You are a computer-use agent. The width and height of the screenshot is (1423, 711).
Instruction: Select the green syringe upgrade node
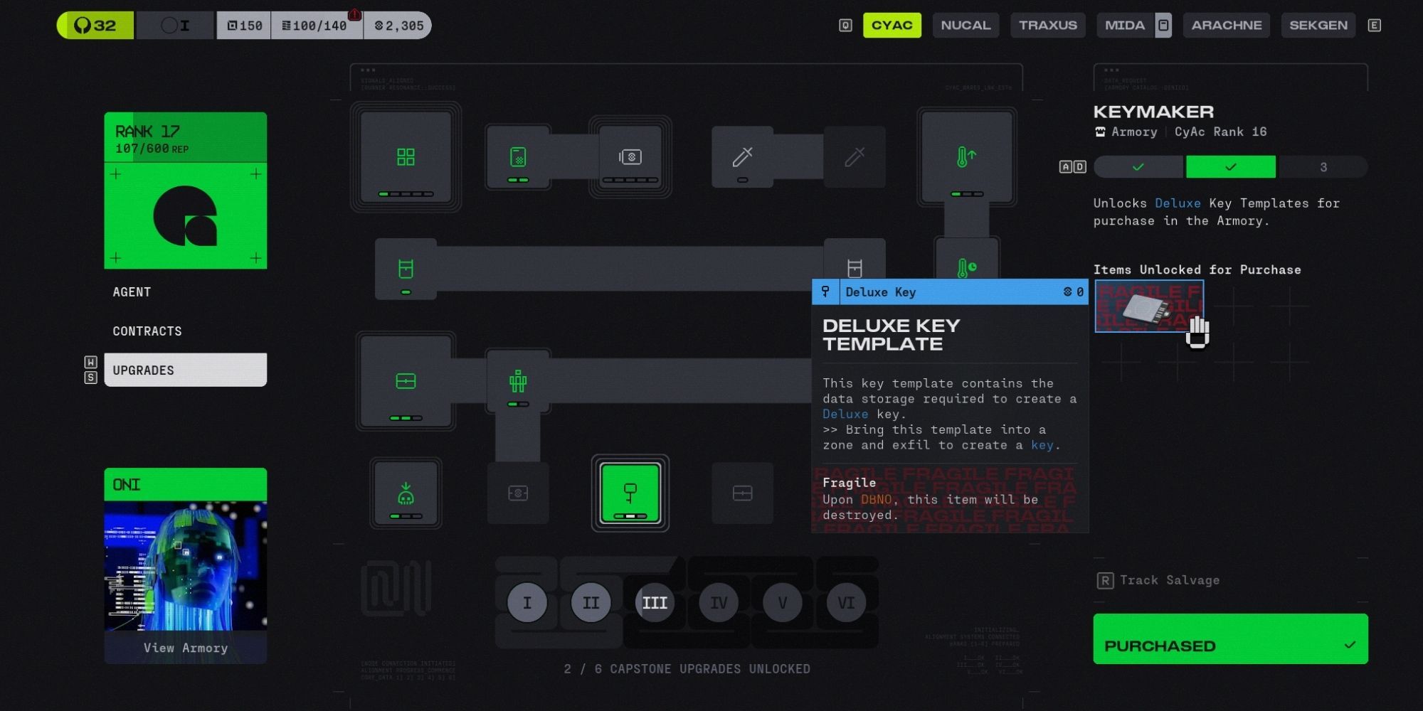point(742,157)
